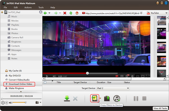Click the eject icon beside ImTOO_iPad

(x=41, y=12)
